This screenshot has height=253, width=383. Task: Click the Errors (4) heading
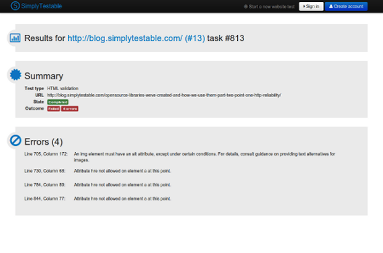43,142
